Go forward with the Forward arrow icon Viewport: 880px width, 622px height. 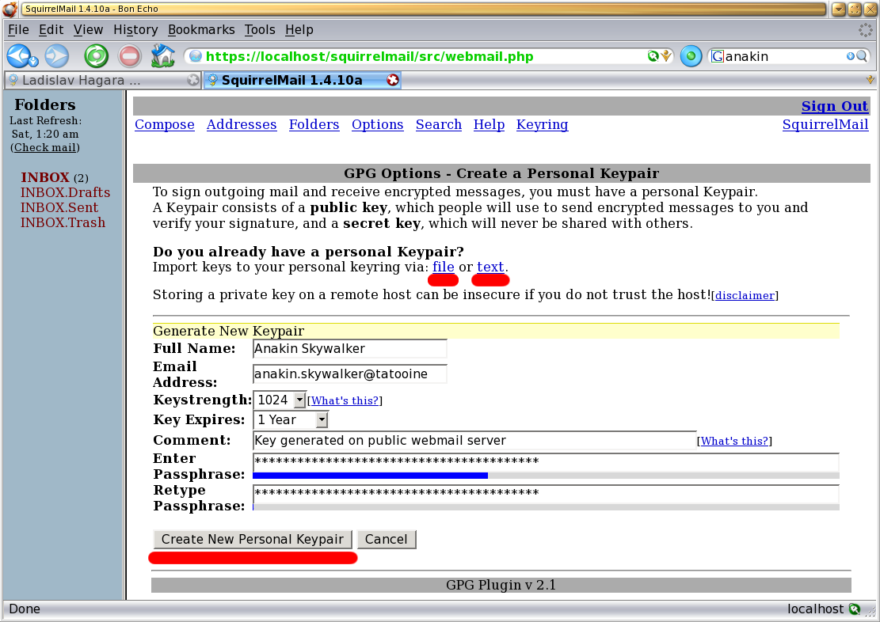[x=57, y=56]
